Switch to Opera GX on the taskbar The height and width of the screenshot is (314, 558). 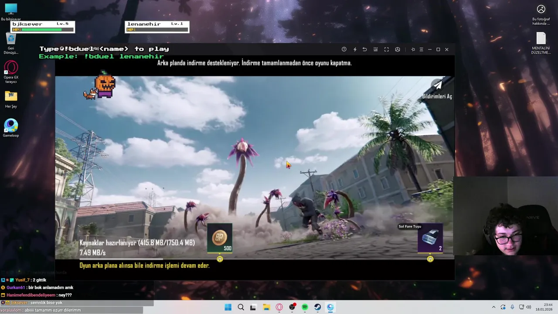coord(279,307)
